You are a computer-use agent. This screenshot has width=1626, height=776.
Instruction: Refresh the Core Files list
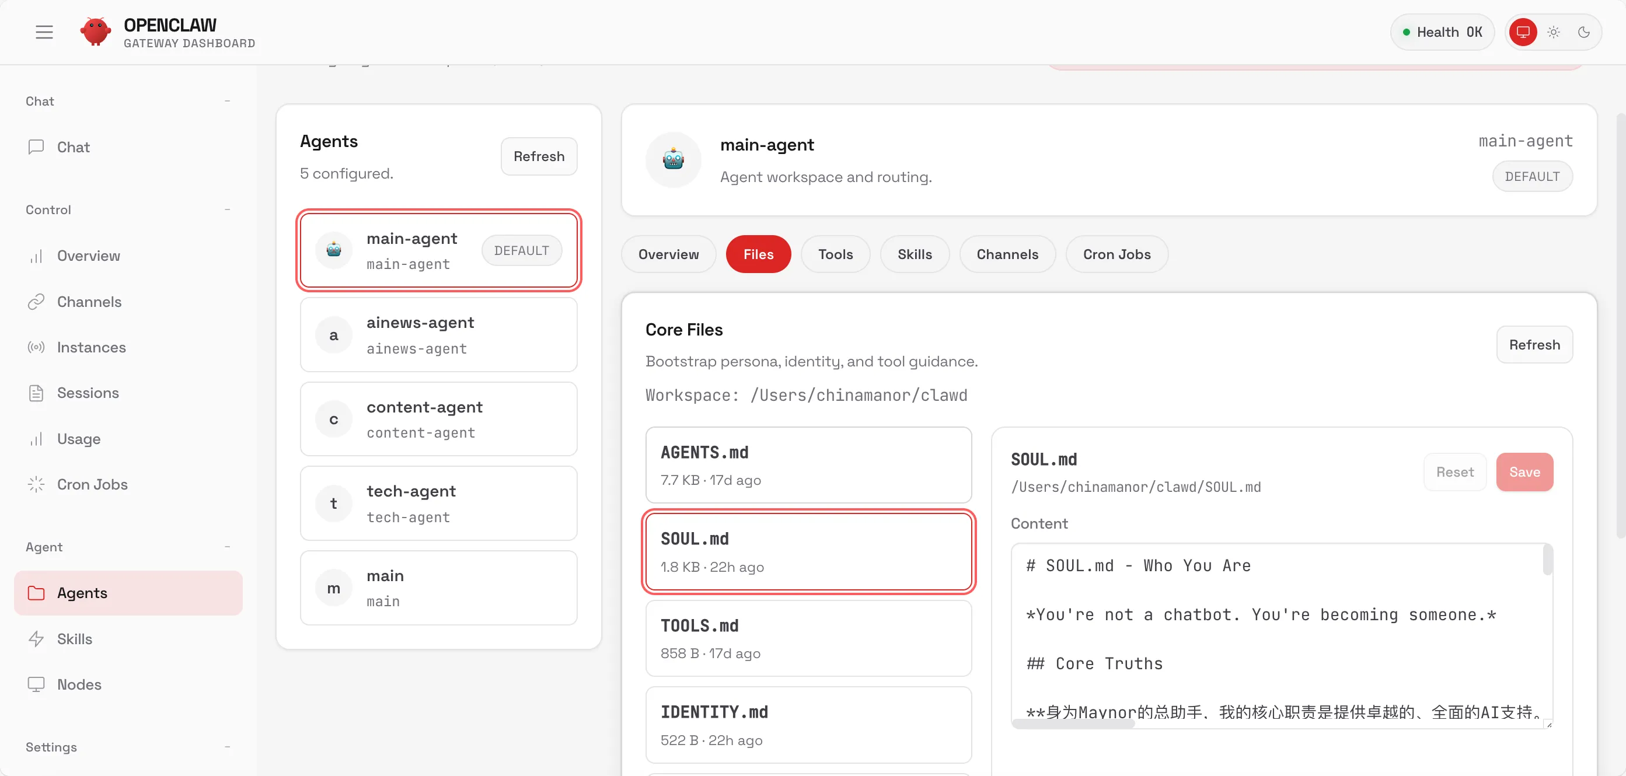pos(1534,344)
